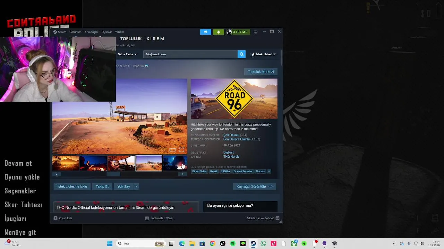Open Arkadaşlar ve Sohbet chat icon

(277, 218)
